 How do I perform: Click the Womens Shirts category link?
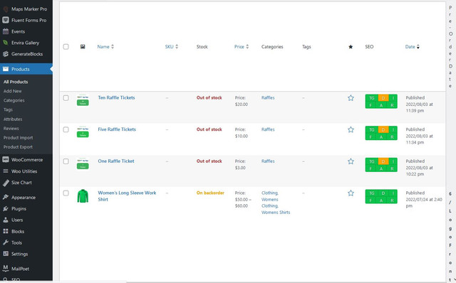(276, 213)
